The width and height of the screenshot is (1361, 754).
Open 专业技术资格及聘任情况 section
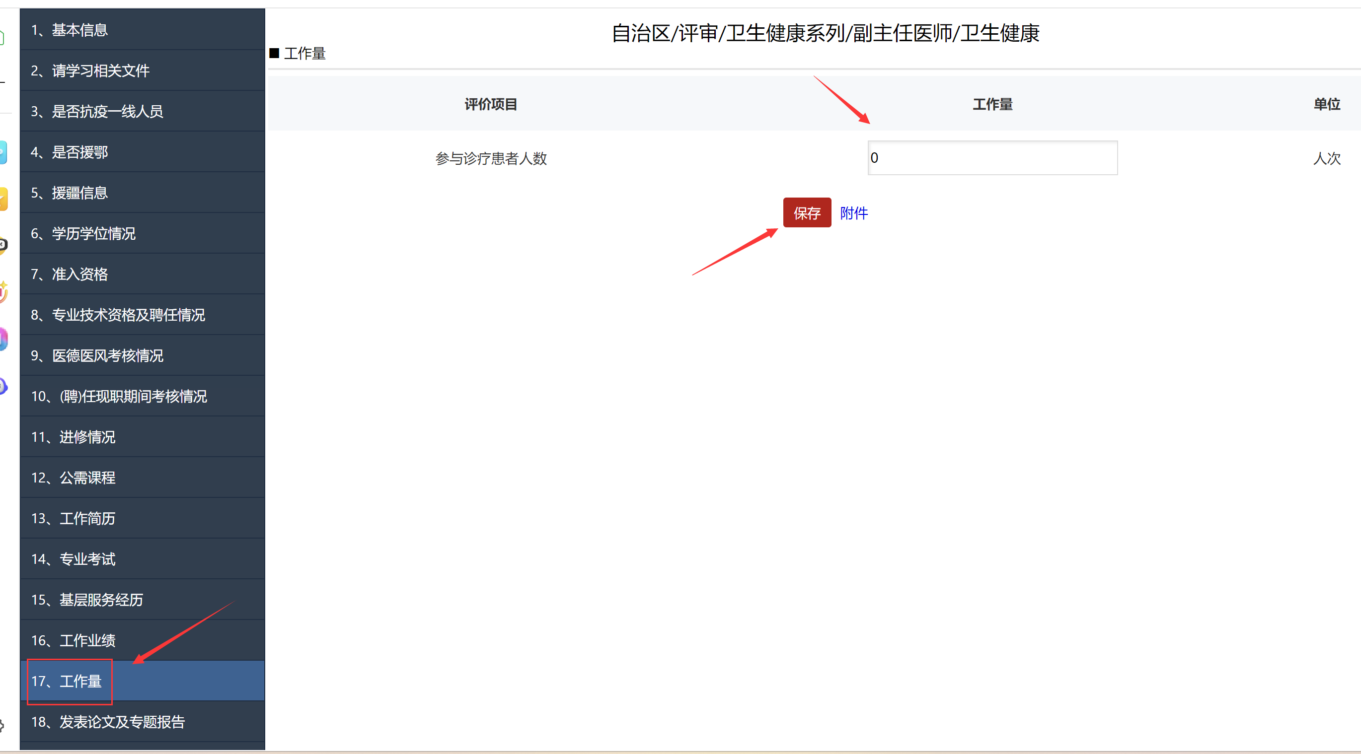click(142, 314)
